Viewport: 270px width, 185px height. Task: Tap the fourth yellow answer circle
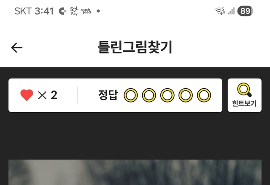pyautogui.click(x=186, y=95)
